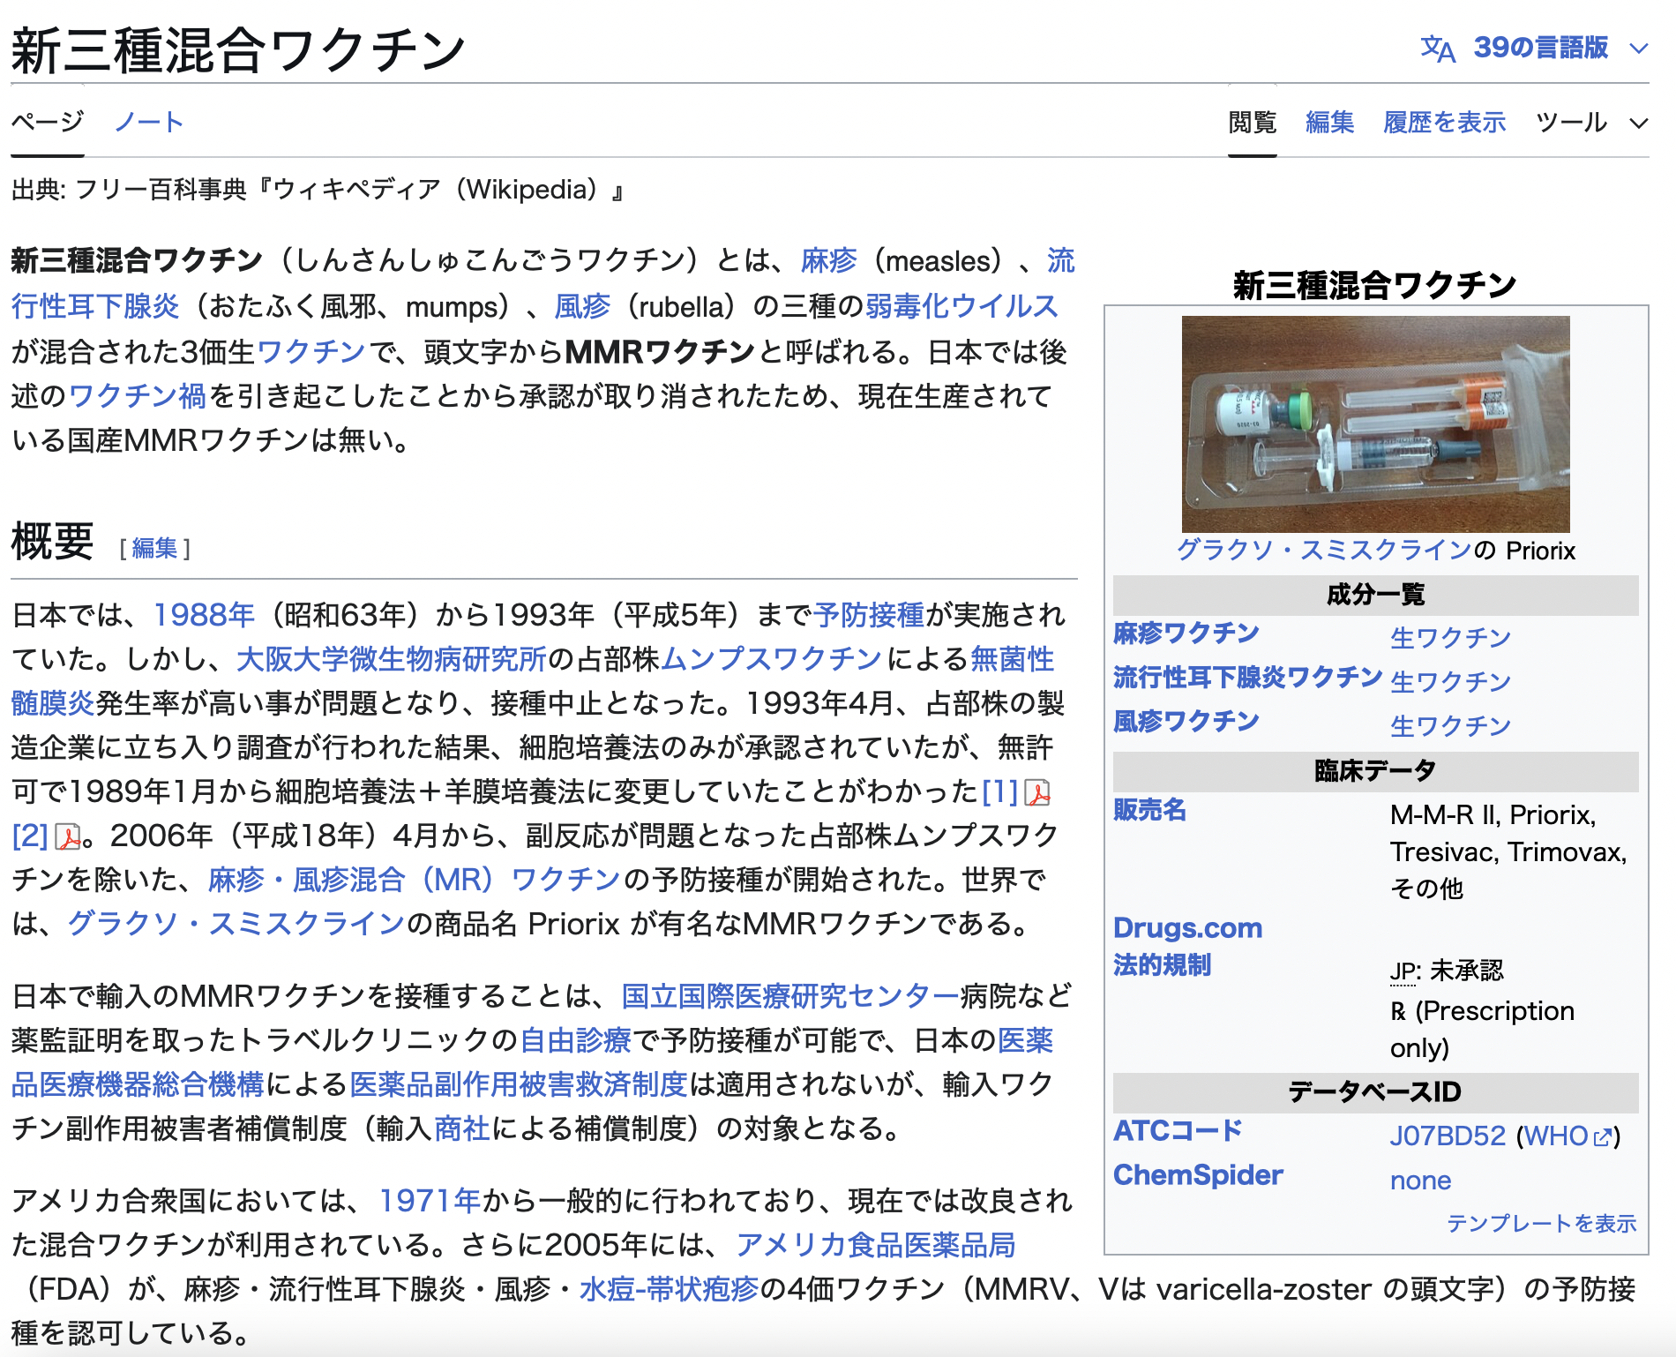
Task: Open the ワクチン禍 link
Action: coord(137,395)
